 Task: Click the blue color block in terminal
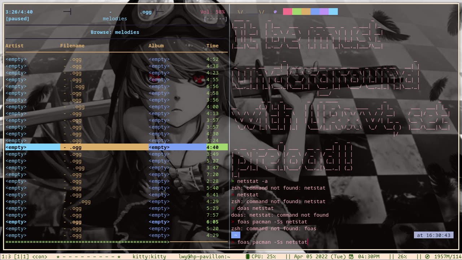coord(315,12)
